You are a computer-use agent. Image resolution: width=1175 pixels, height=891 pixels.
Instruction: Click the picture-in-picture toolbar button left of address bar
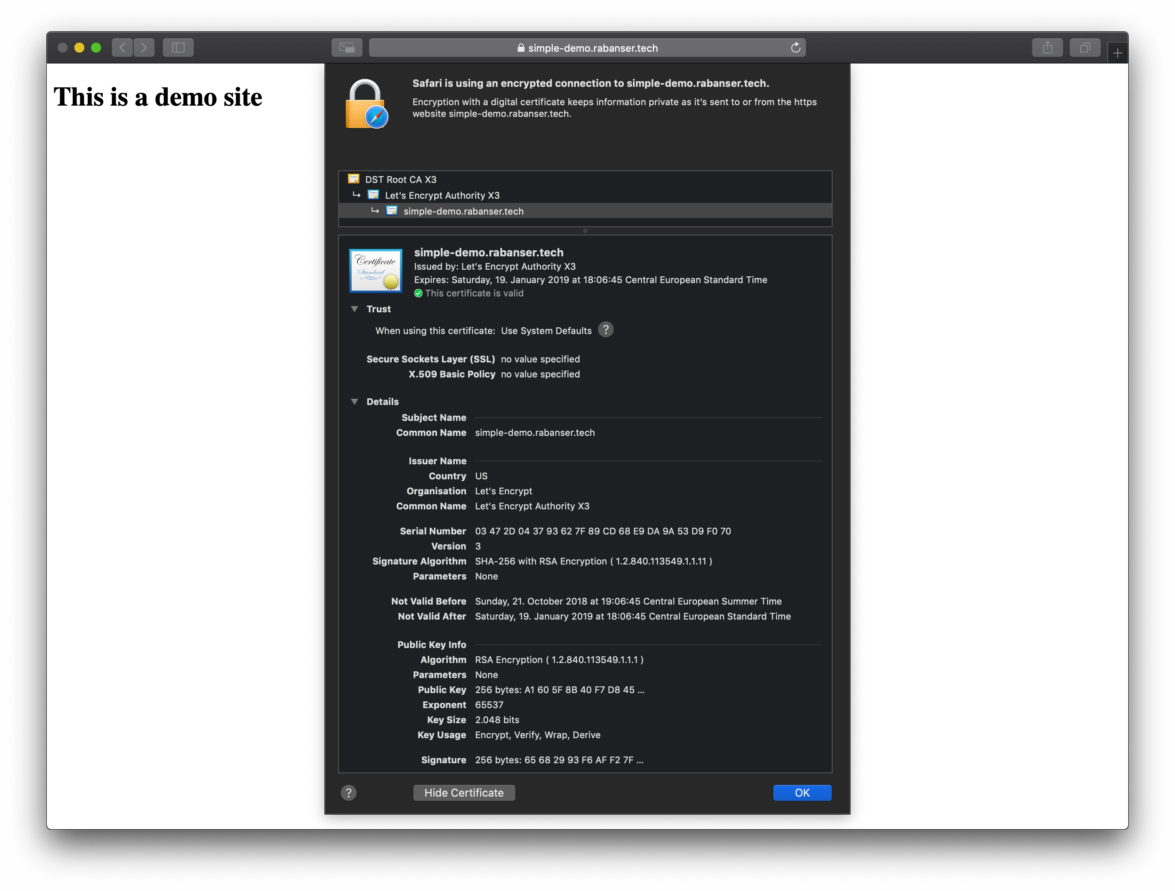point(346,48)
